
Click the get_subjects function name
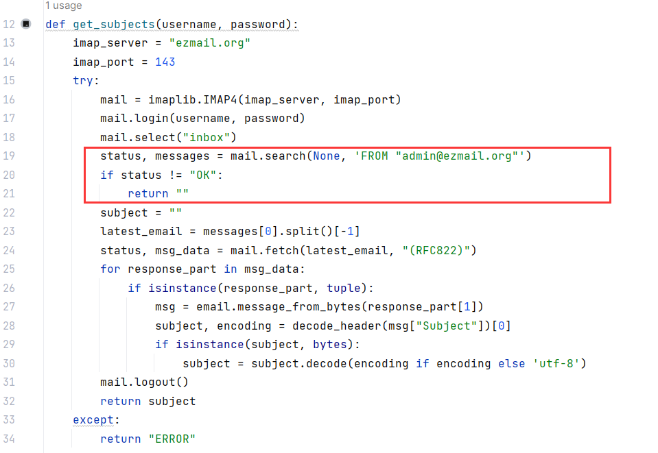pos(114,25)
